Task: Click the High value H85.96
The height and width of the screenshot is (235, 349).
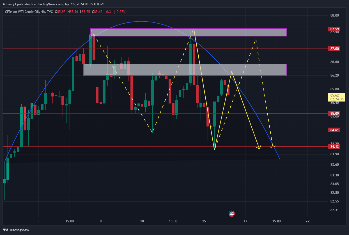Action: click(73, 12)
